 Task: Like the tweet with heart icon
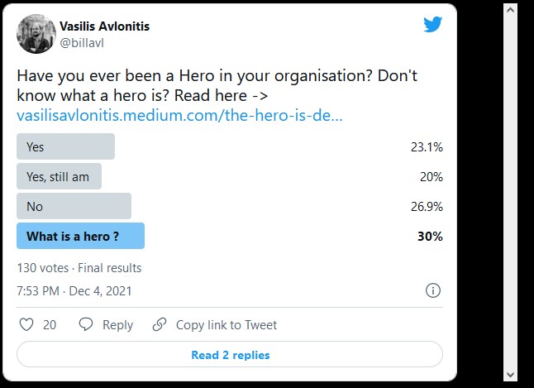tap(26, 324)
